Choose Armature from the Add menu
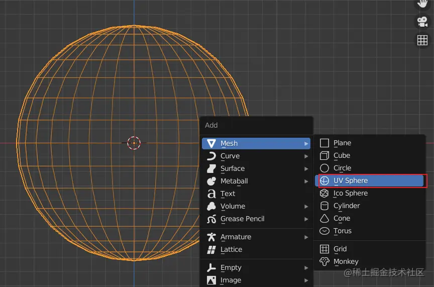This screenshot has width=434, height=287. point(256,237)
